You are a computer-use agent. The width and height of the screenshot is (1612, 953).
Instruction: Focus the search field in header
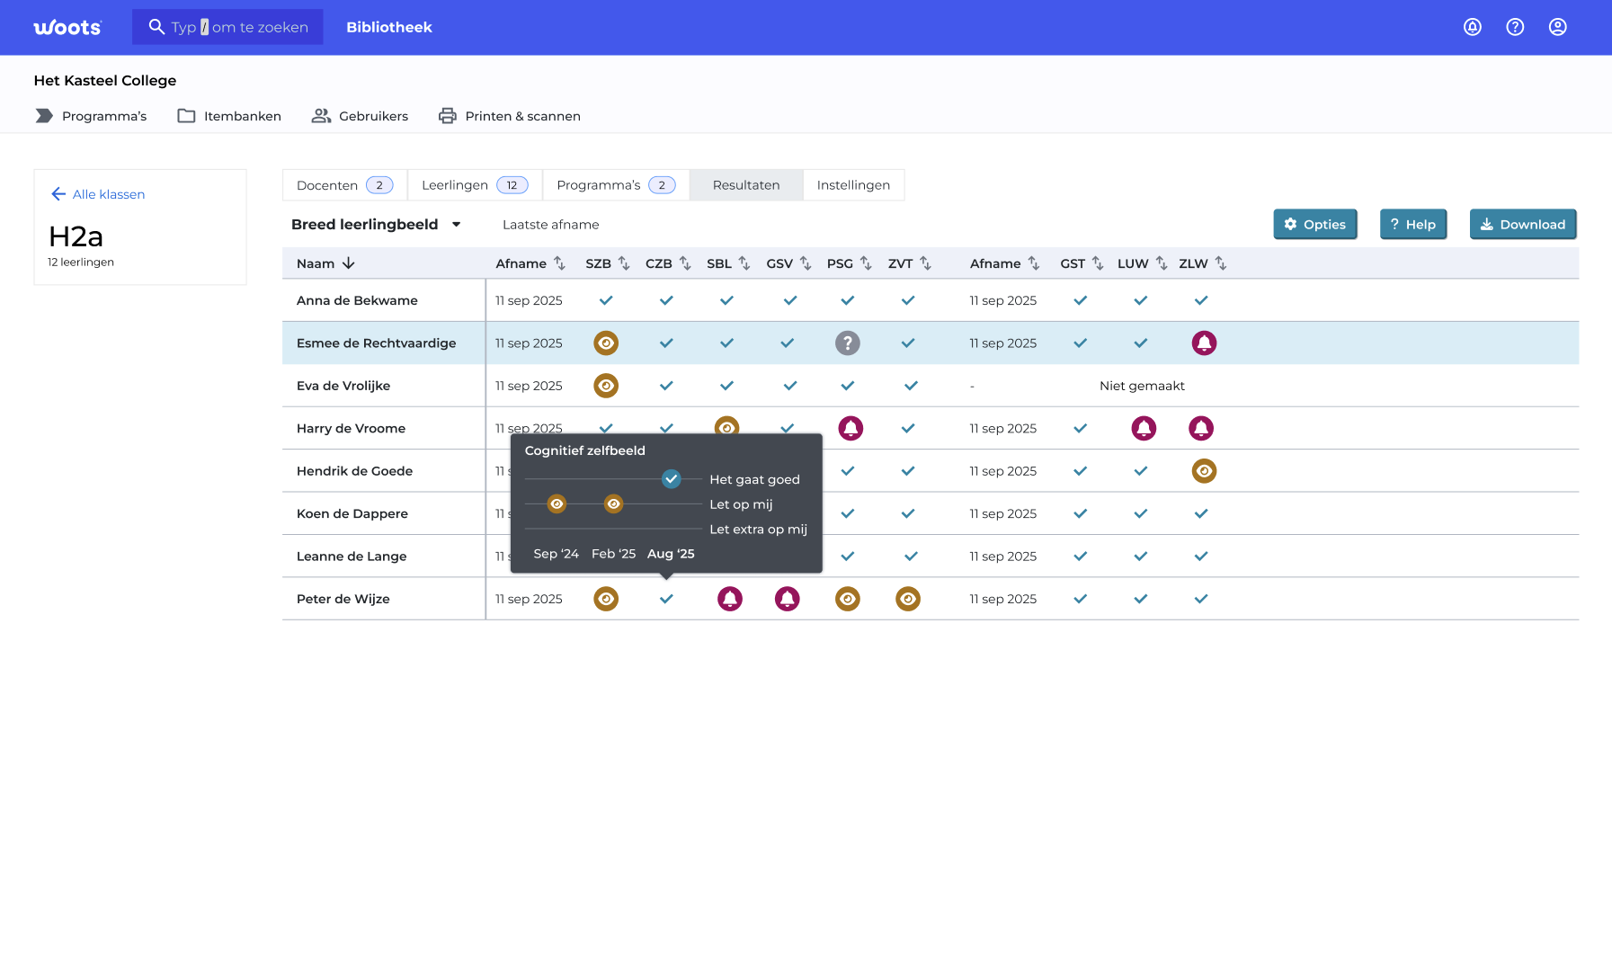click(228, 27)
